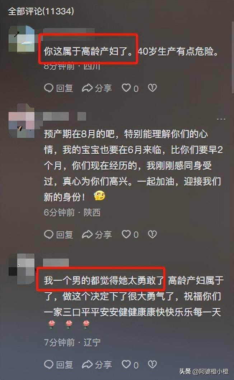This screenshot has height=380, width=234.
Task: Click share arrow icon under Sichuan comment
Action: pos(87,88)
